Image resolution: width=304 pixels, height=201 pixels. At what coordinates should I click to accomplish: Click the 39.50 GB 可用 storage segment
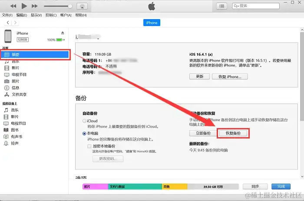213,187
